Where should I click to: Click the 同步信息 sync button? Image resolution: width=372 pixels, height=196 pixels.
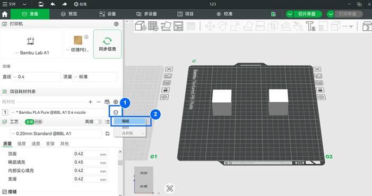pyautogui.click(x=108, y=44)
